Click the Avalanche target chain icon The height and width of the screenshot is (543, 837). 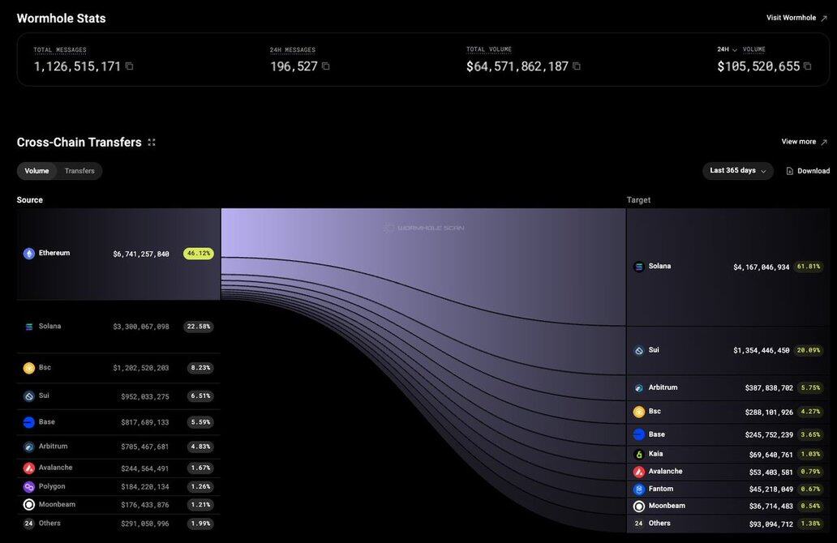(x=639, y=472)
